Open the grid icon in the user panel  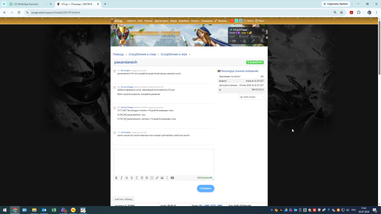(x=263, y=30)
